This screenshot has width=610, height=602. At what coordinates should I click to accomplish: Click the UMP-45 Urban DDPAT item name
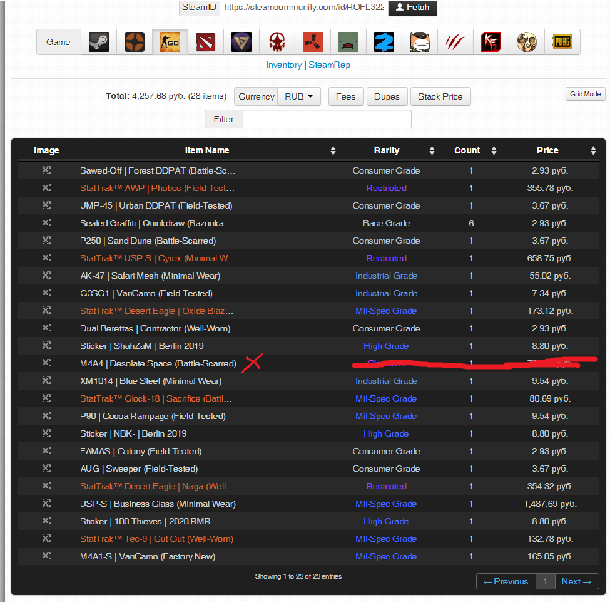[156, 205]
